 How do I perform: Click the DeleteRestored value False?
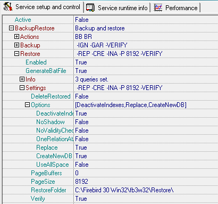tap(82, 96)
